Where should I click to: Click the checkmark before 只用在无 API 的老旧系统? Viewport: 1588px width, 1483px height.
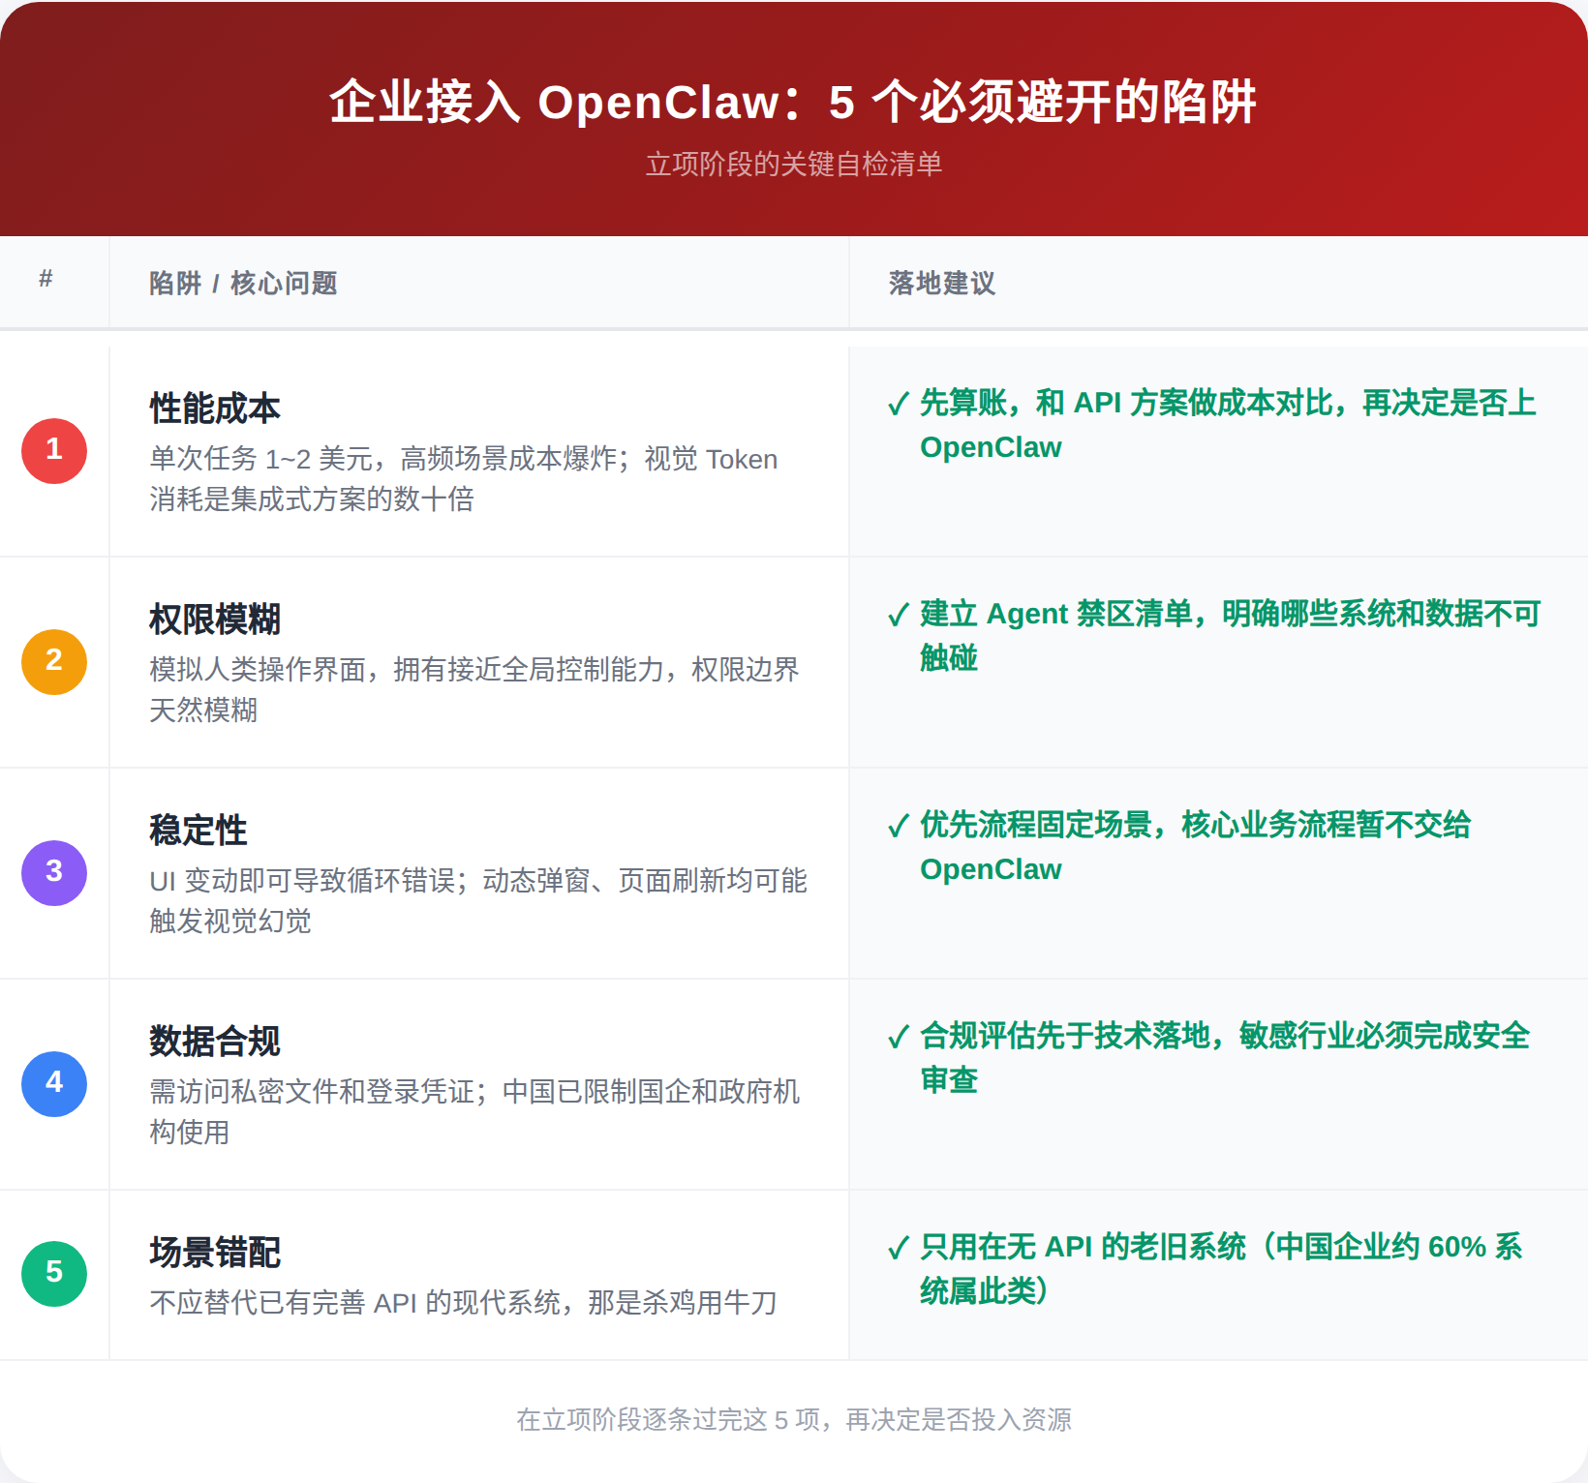tap(899, 1248)
